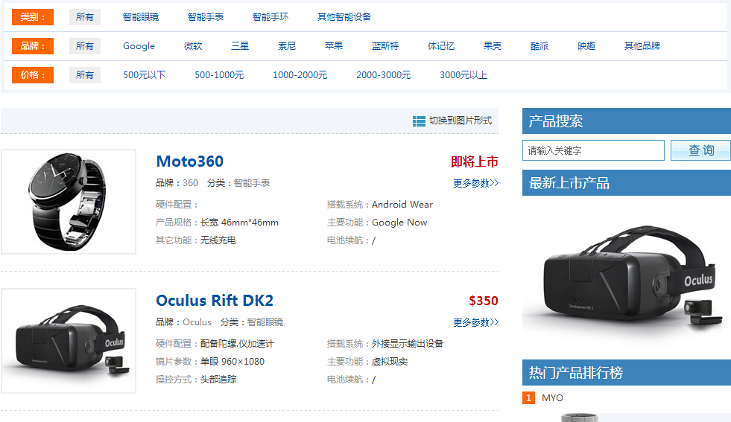Open the Oculus Rift DK2 title link
Screen dimensions: 731x422
tap(215, 301)
